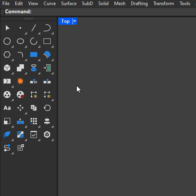Turn on control points with solid-line icon
196x196 pixels.
(34, 94)
